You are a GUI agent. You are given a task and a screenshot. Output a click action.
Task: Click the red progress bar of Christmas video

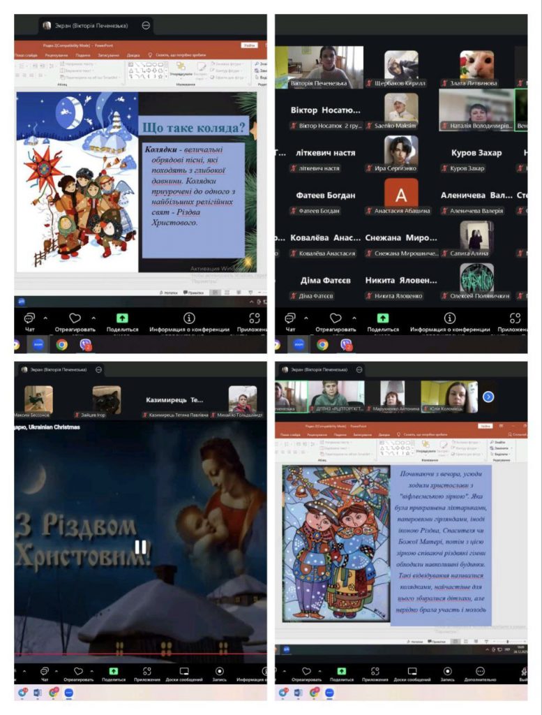pyautogui.click(x=140, y=654)
